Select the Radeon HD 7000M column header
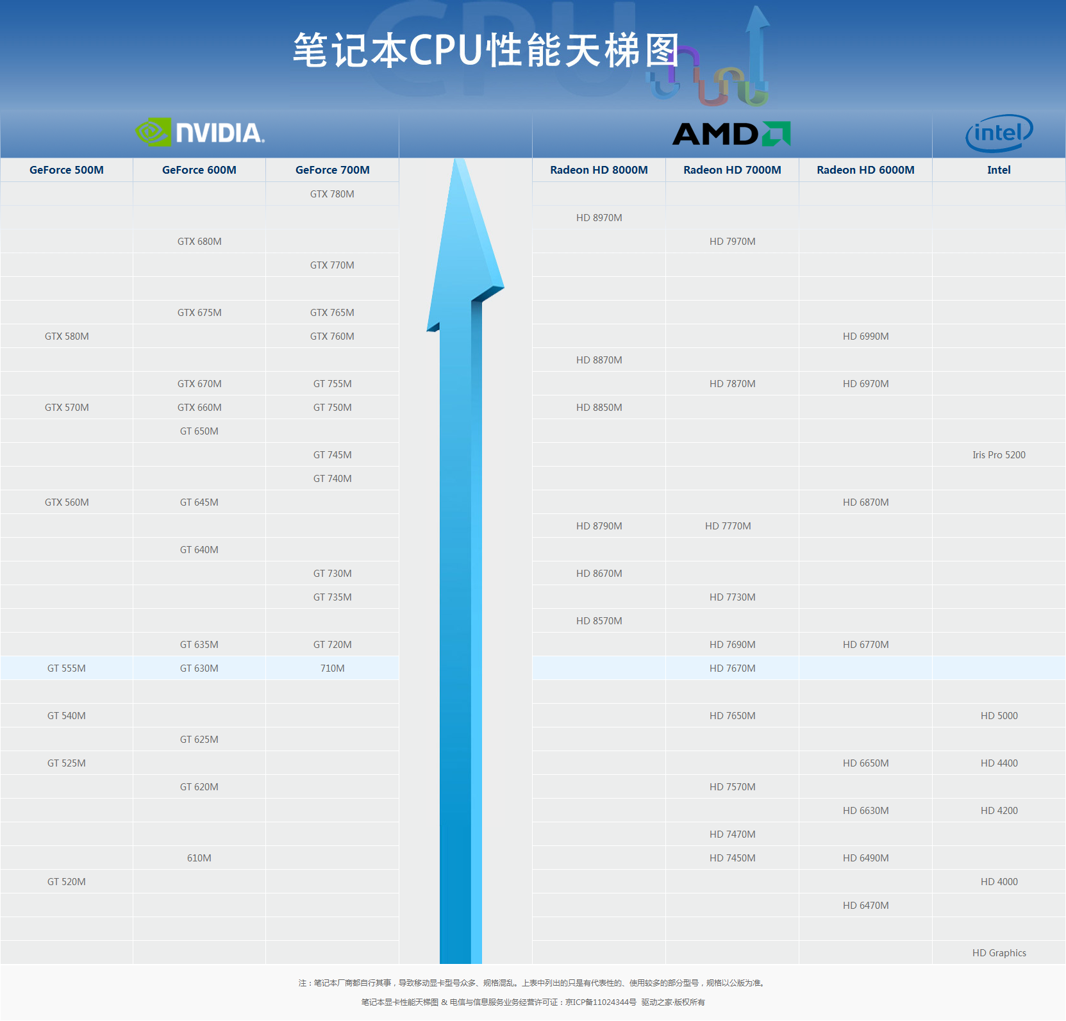 (733, 170)
